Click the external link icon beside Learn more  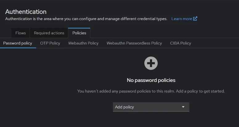click(195, 19)
